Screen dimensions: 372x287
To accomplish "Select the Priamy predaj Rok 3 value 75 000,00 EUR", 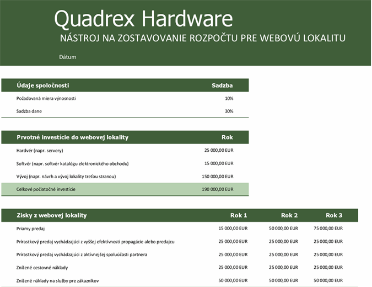I will [328, 228].
